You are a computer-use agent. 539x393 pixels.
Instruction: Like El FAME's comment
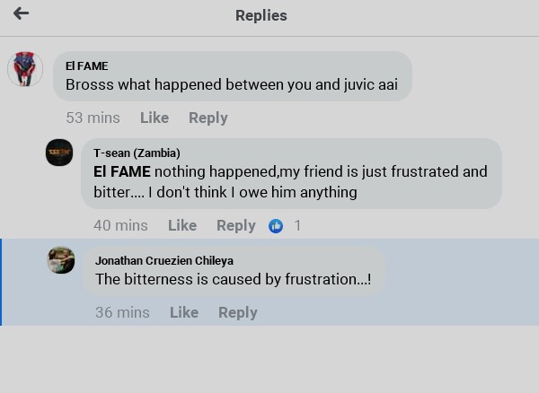[x=155, y=118]
